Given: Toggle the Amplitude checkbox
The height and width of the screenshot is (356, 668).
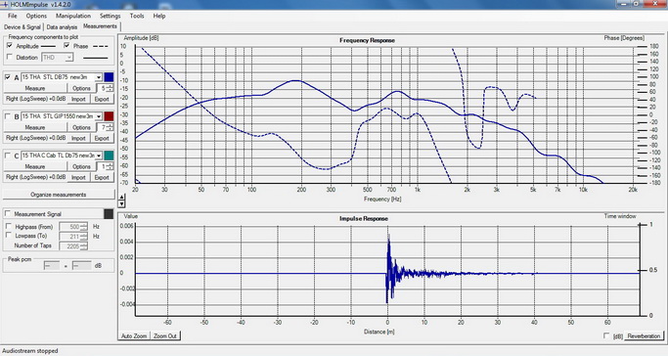Looking at the screenshot, I should [x=10, y=46].
